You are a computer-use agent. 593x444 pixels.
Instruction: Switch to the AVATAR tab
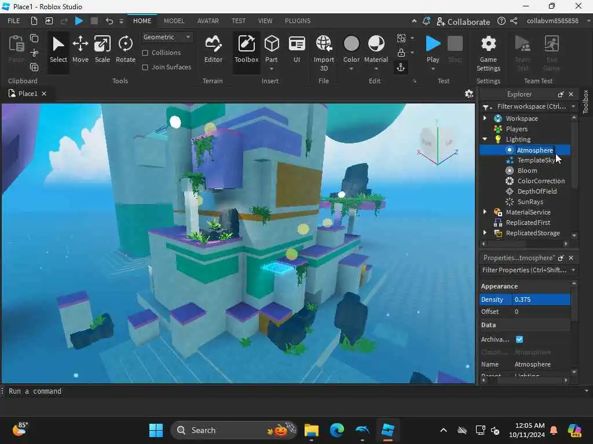click(x=208, y=21)
